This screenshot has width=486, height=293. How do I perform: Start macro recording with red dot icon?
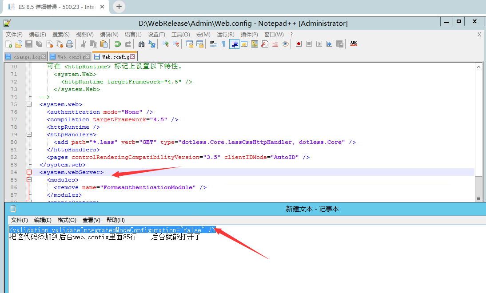(299, 44)
